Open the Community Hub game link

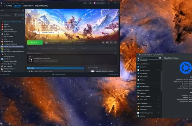(47, 48)
